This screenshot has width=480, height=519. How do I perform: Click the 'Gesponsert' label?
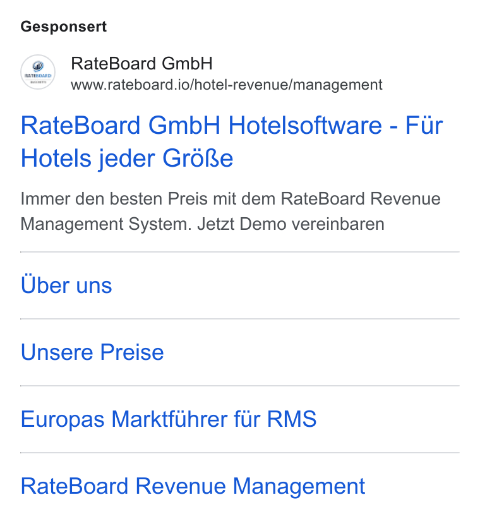(x=64, y=27)
